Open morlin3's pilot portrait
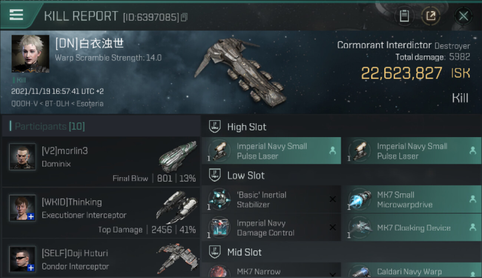482x278 pixels. pyautogui.click(x=23, y=157)
